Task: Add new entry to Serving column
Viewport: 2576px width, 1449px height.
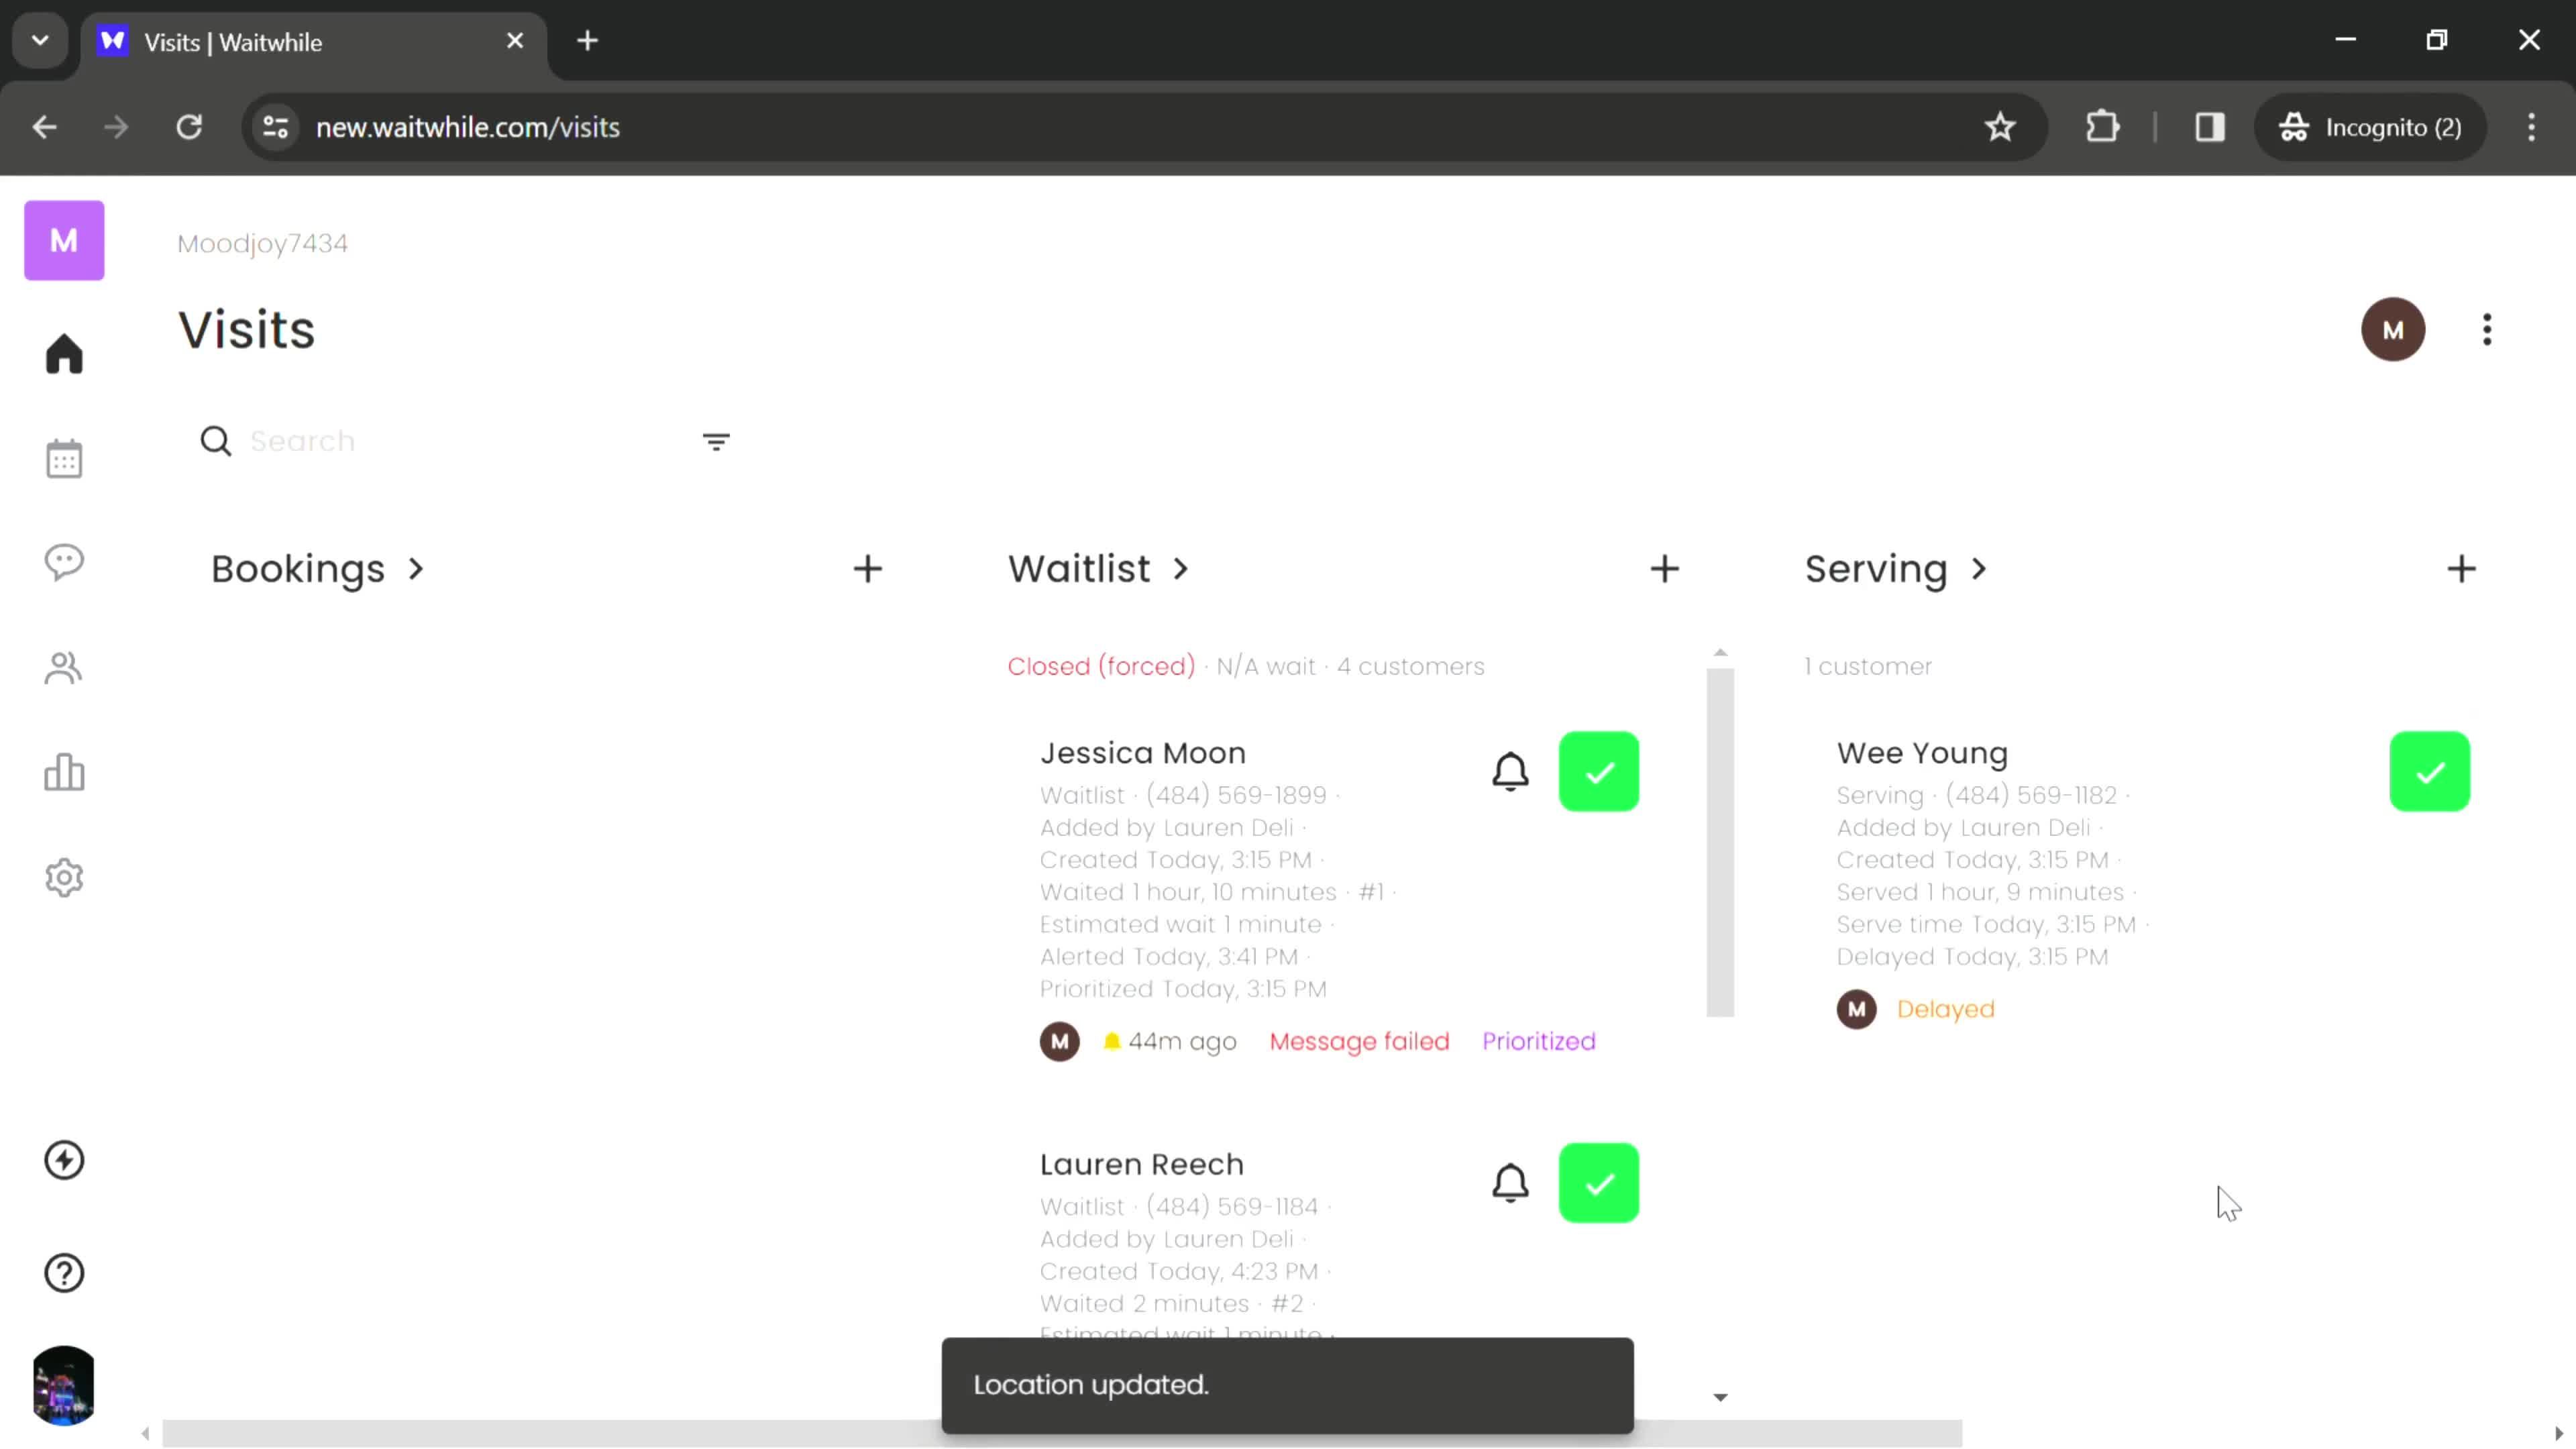Action: click(2463, 570)
